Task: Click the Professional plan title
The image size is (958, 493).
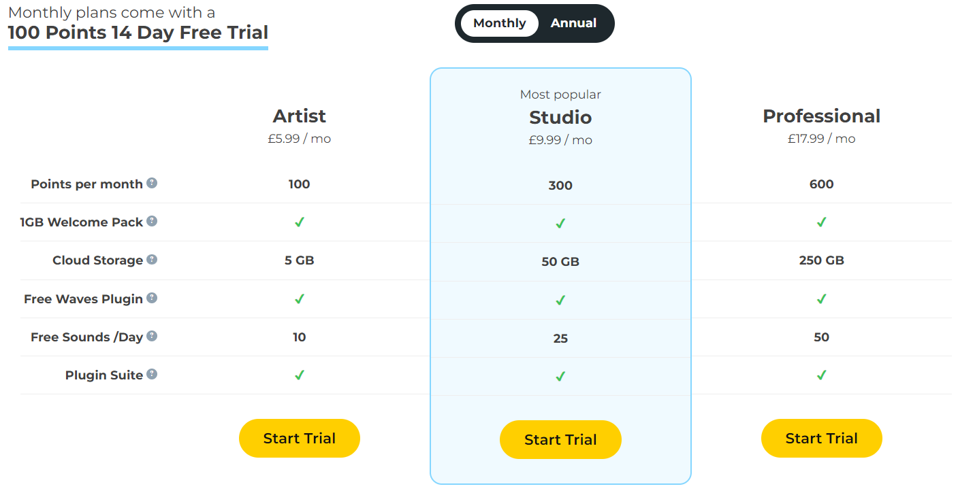Action: (x=822, y=116)
